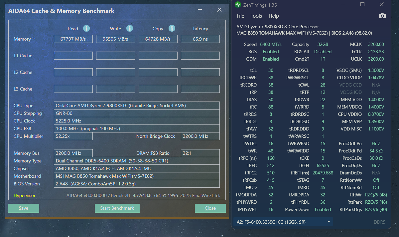
Task: Click the DRAM:FSB Ratio value 32:1
Action: [200, 153]
